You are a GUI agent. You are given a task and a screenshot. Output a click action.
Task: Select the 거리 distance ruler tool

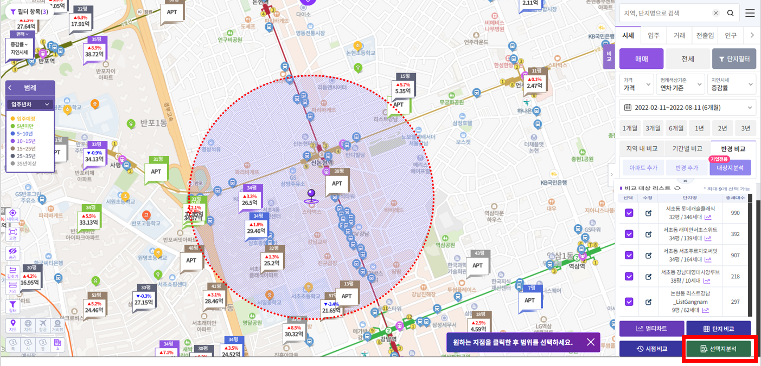tap(12, 288)
